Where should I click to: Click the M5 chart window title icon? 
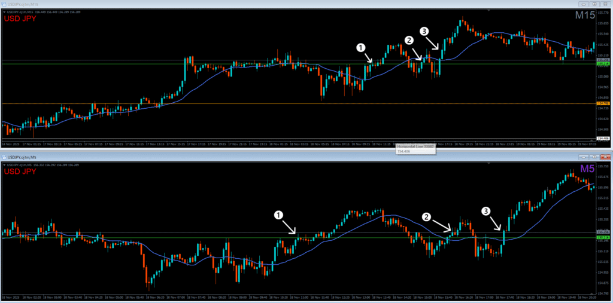[x=4, y=157]
